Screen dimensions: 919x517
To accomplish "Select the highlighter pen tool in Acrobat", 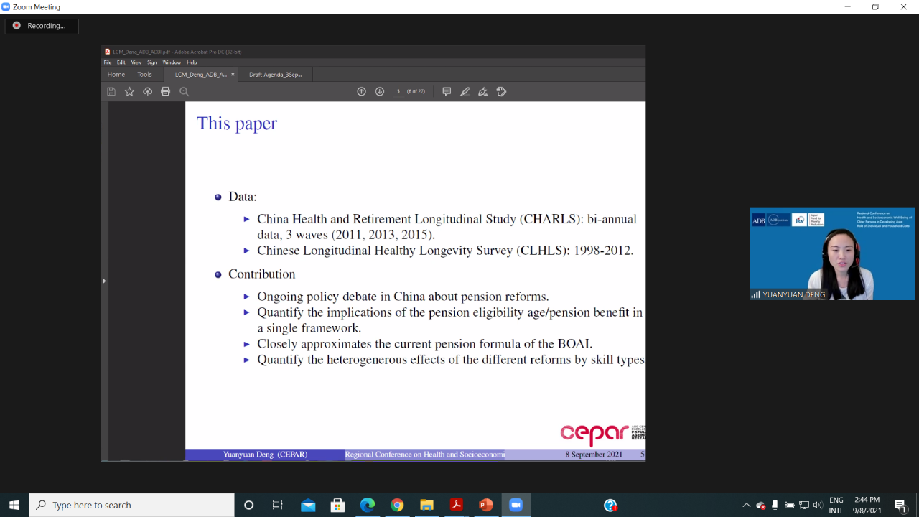I will (465, 91).
